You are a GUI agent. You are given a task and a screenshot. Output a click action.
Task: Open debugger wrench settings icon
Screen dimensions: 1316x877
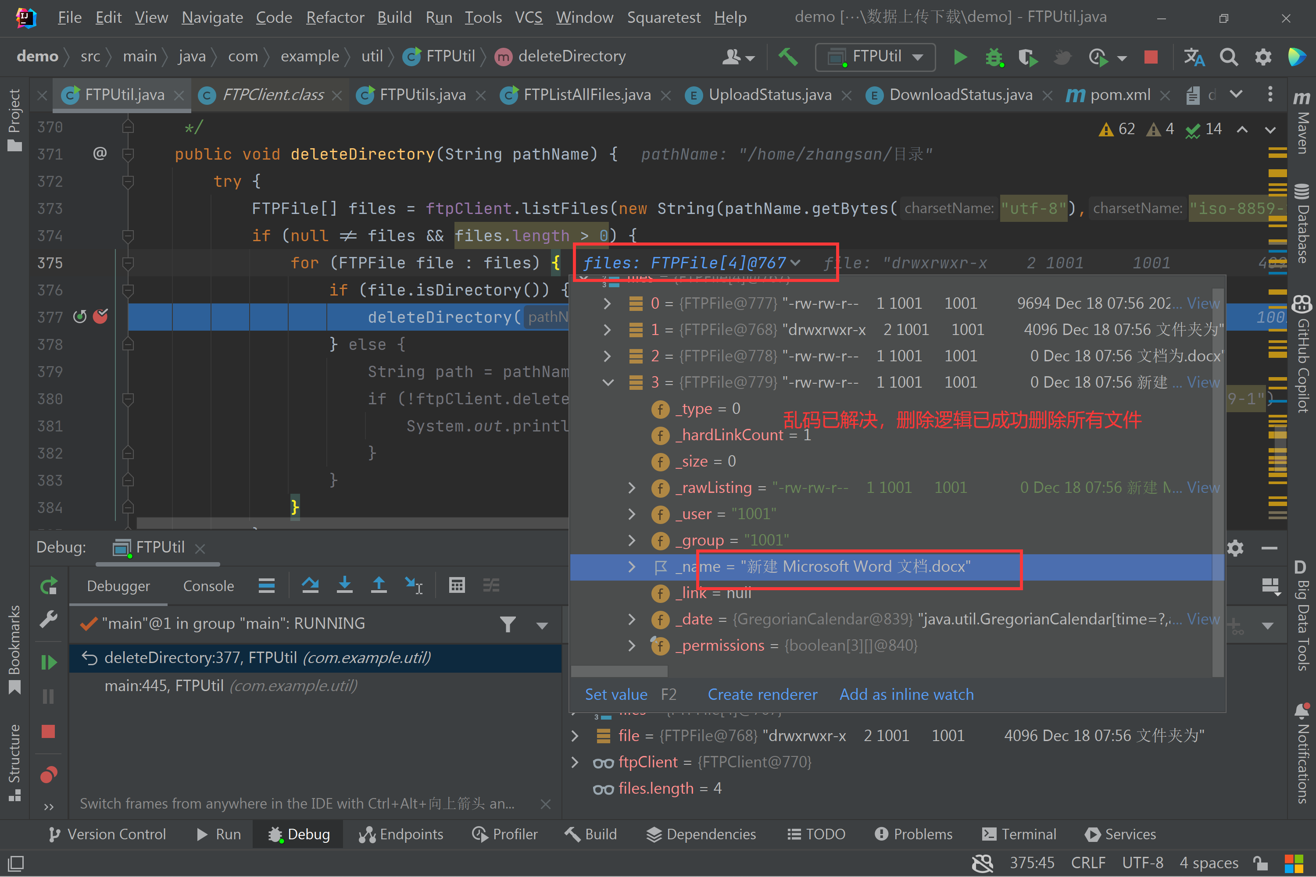[x=49, y=619]
